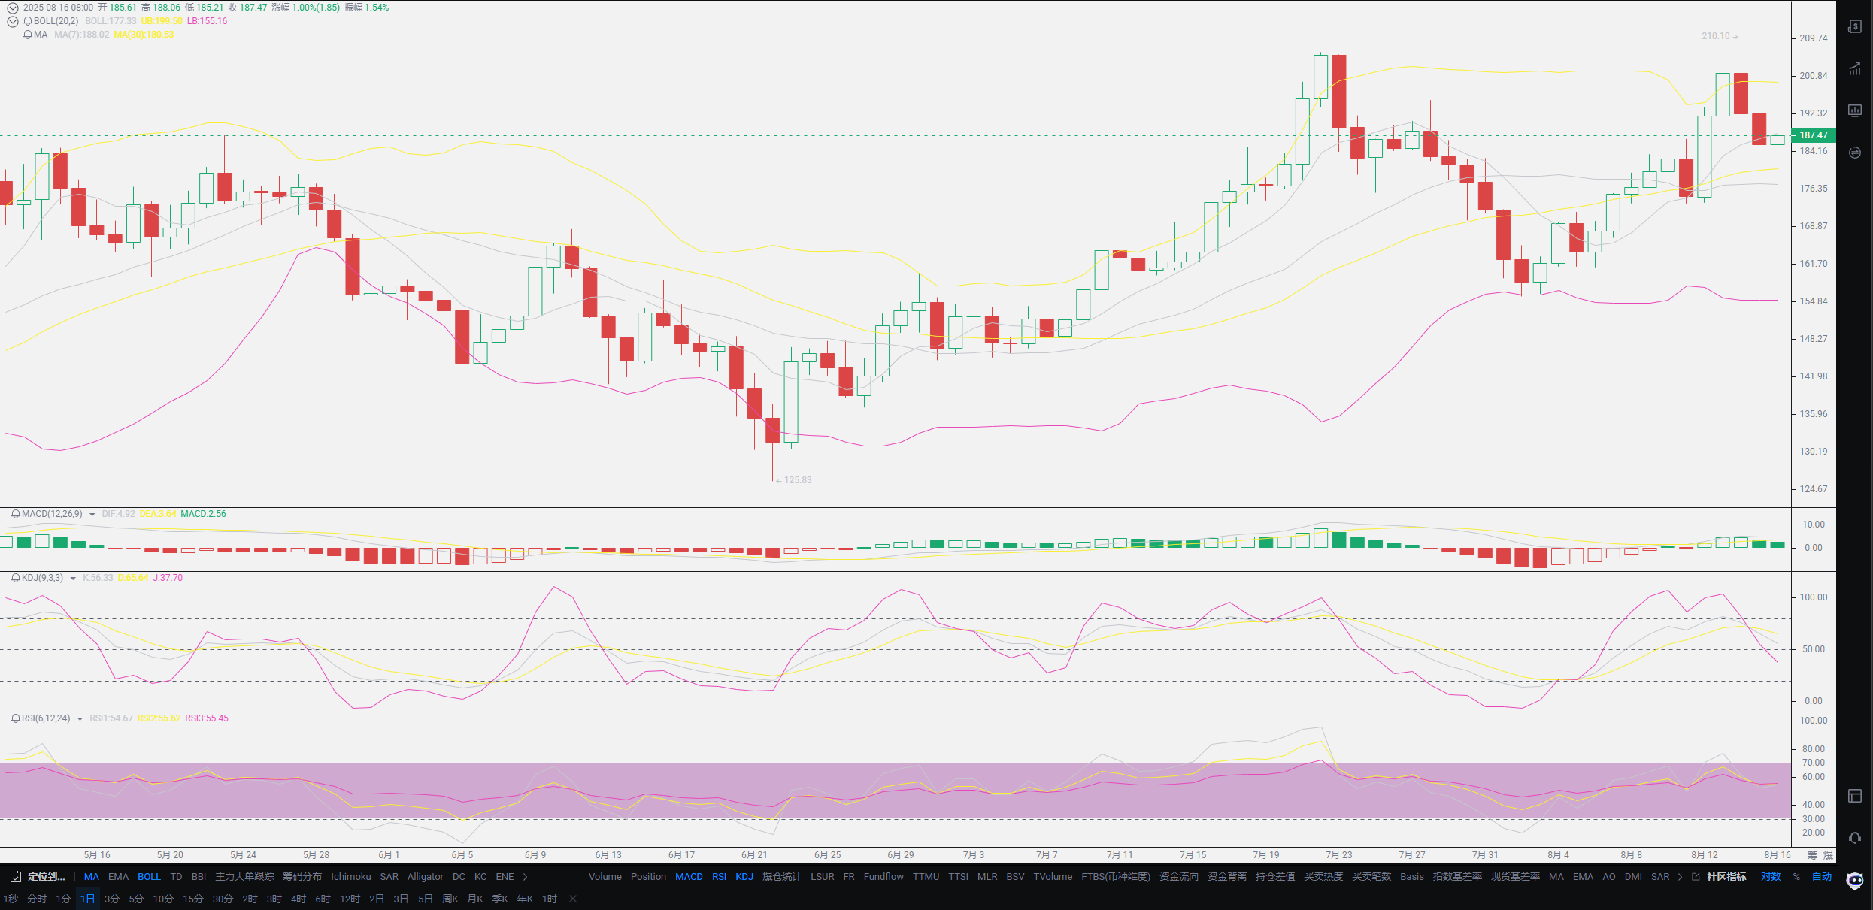Click the dollar document icon in right sidebar
Screen dimensions: 1873x910
tap(1855, 26)
